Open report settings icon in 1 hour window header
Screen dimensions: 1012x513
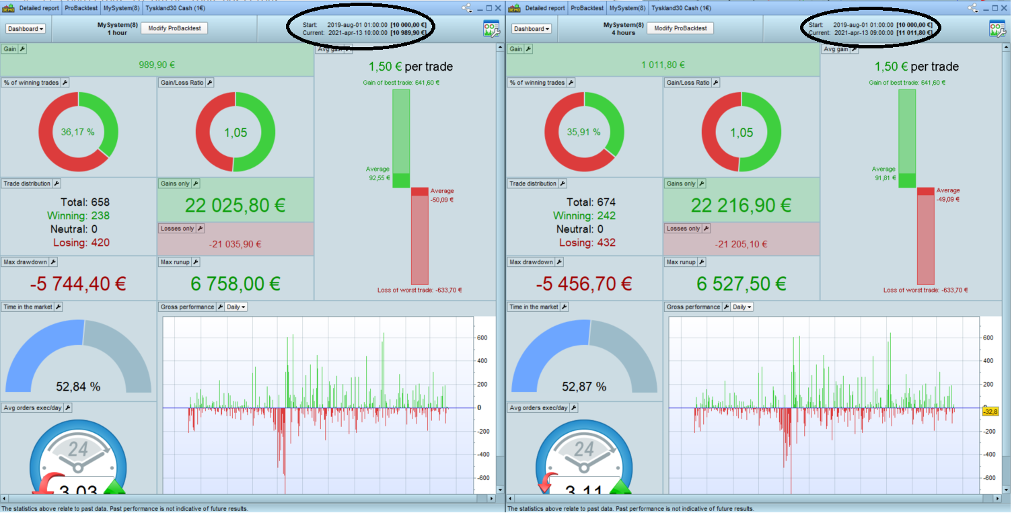pos(491,28)
